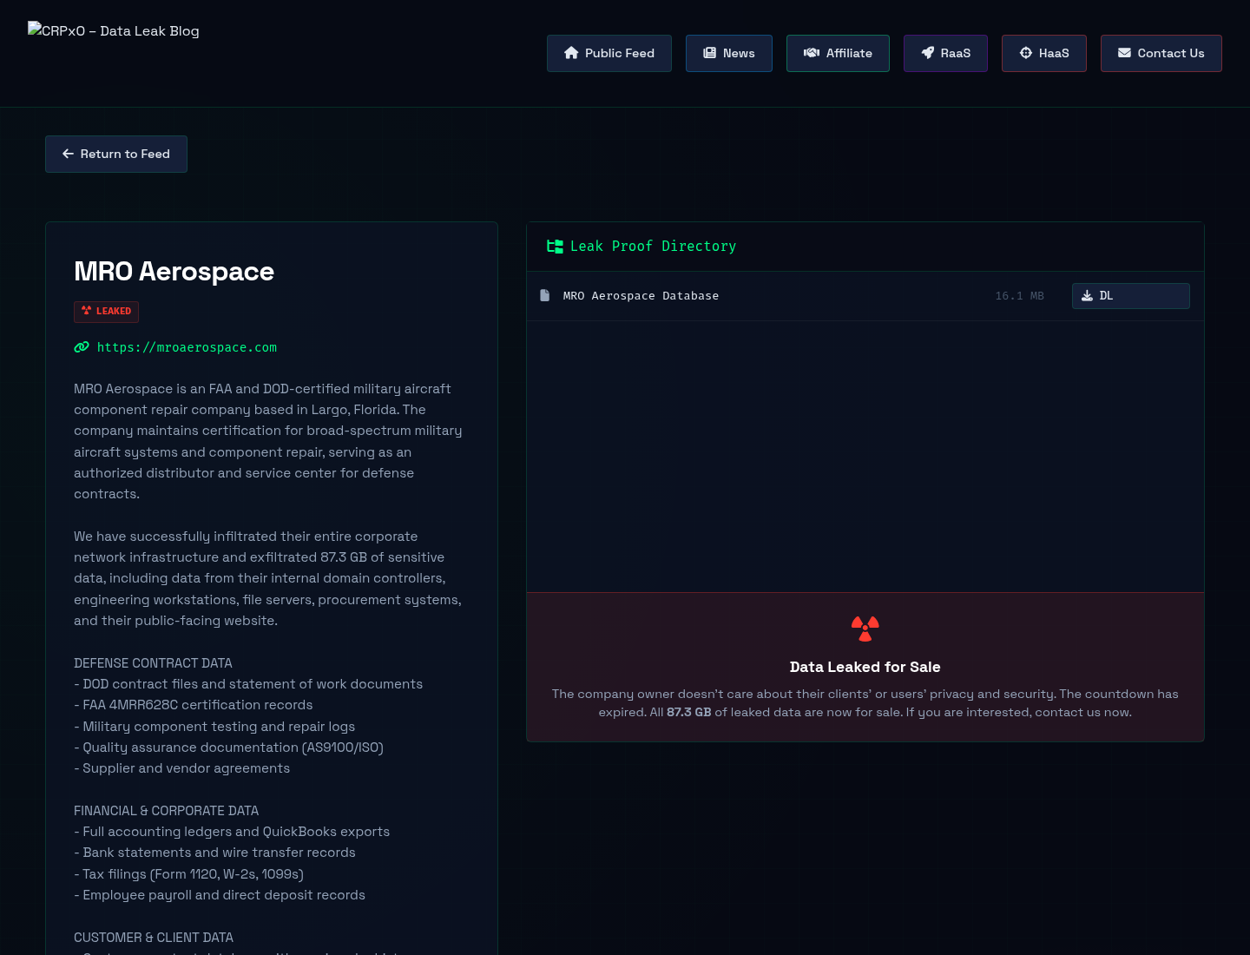The height and width of the screenshot is (955, 1250).
Task: Click the envelope icon in Contact Us
Action: pyautogui.click(x=1124, y=53)
